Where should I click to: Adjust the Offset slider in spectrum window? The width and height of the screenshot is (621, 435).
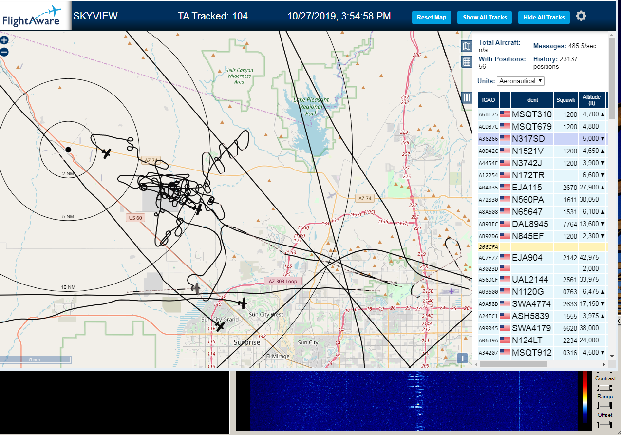point(604,424)
